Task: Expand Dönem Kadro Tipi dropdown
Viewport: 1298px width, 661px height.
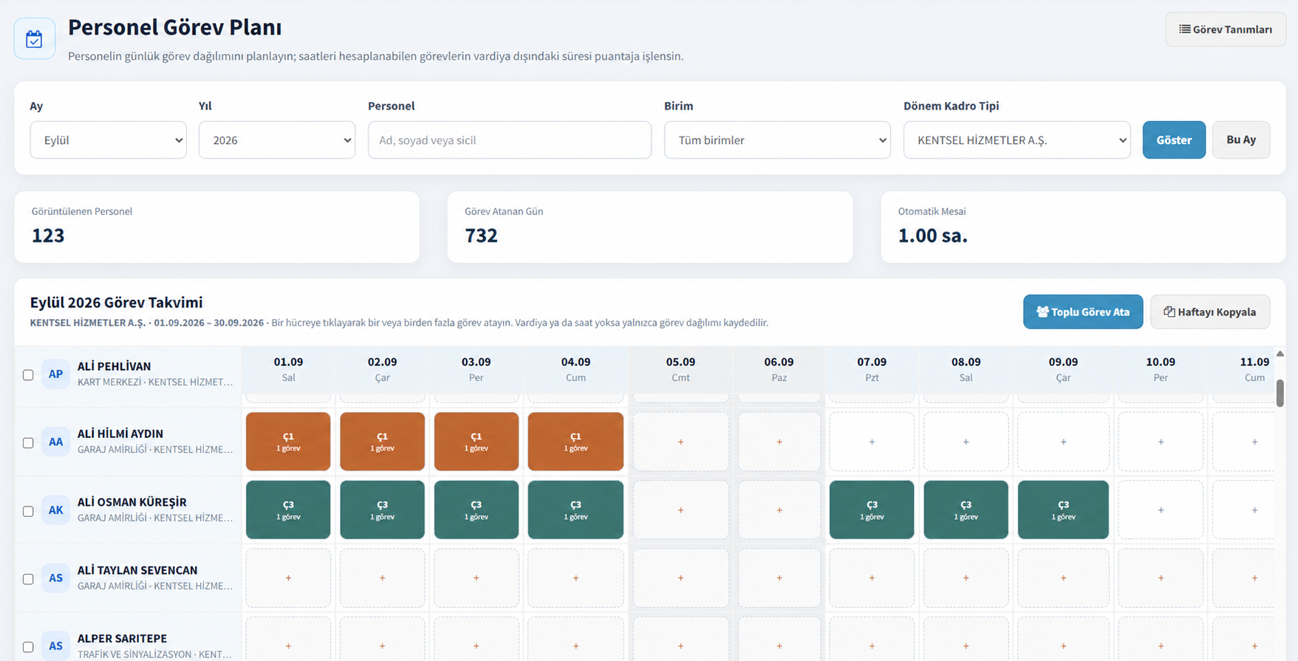Action: (x=1017, y=140)
